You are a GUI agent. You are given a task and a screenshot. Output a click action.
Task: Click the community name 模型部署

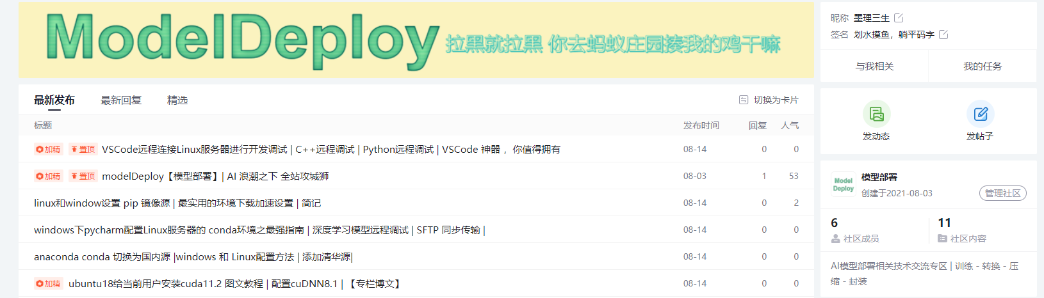pyautogui.click(x=879, y=177)
